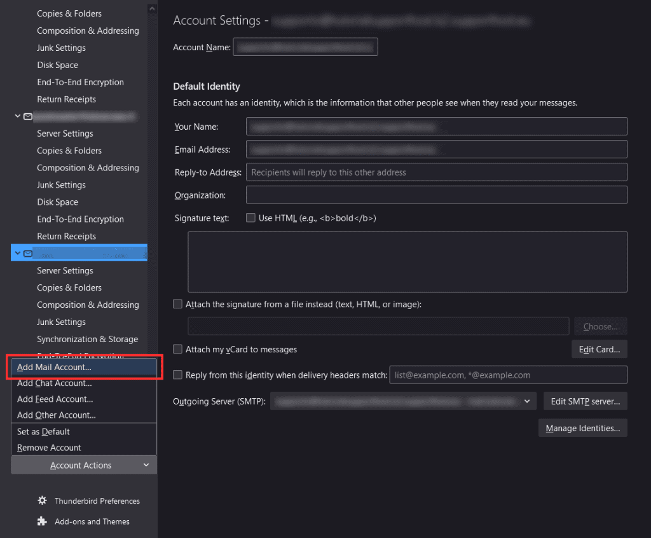Choose Add Chat Account menu item
The image size is (651, 538).
(x=84, y=383)
